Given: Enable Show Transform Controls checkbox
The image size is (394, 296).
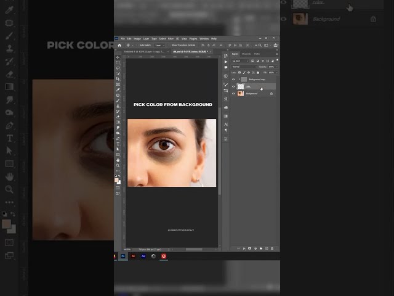Looking at the screenshot, I should point(170,45).
